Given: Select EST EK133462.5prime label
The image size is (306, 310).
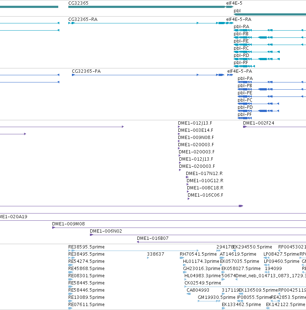Looking at the screenshot, I should 241,305.
